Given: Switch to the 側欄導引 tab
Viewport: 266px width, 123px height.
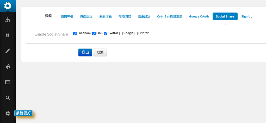Looking at the screenshot, I should pyautogui.click(x=67, y=16).
